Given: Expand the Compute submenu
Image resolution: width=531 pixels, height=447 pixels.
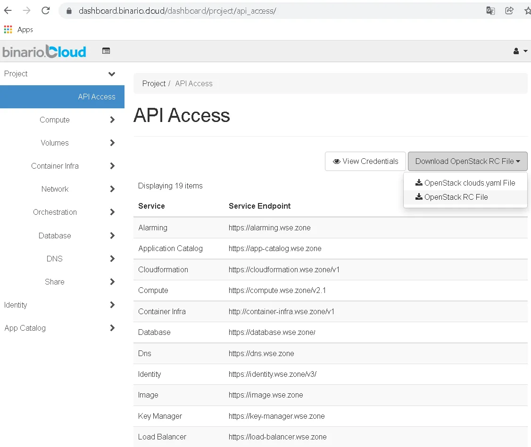Looking at the screenshot, I should click(112, 120).
